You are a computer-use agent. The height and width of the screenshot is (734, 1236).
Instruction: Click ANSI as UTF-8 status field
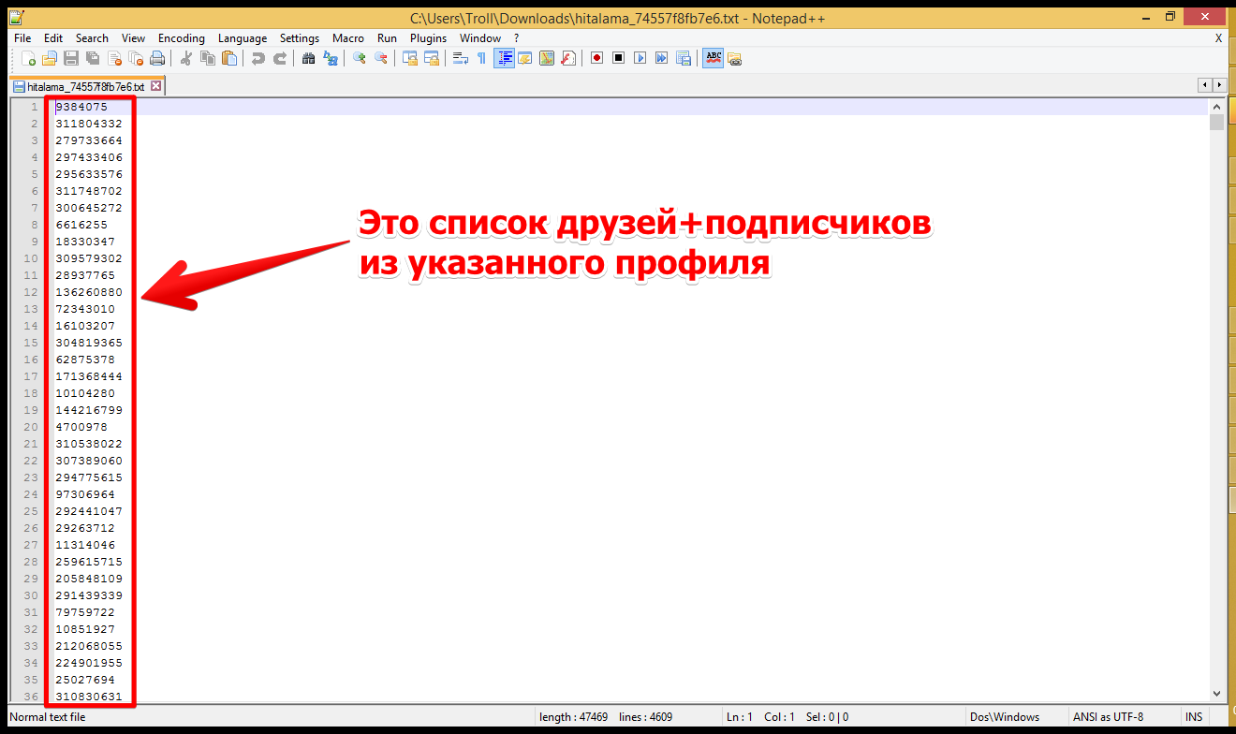pyautogui.click(x=1110, y=717)
